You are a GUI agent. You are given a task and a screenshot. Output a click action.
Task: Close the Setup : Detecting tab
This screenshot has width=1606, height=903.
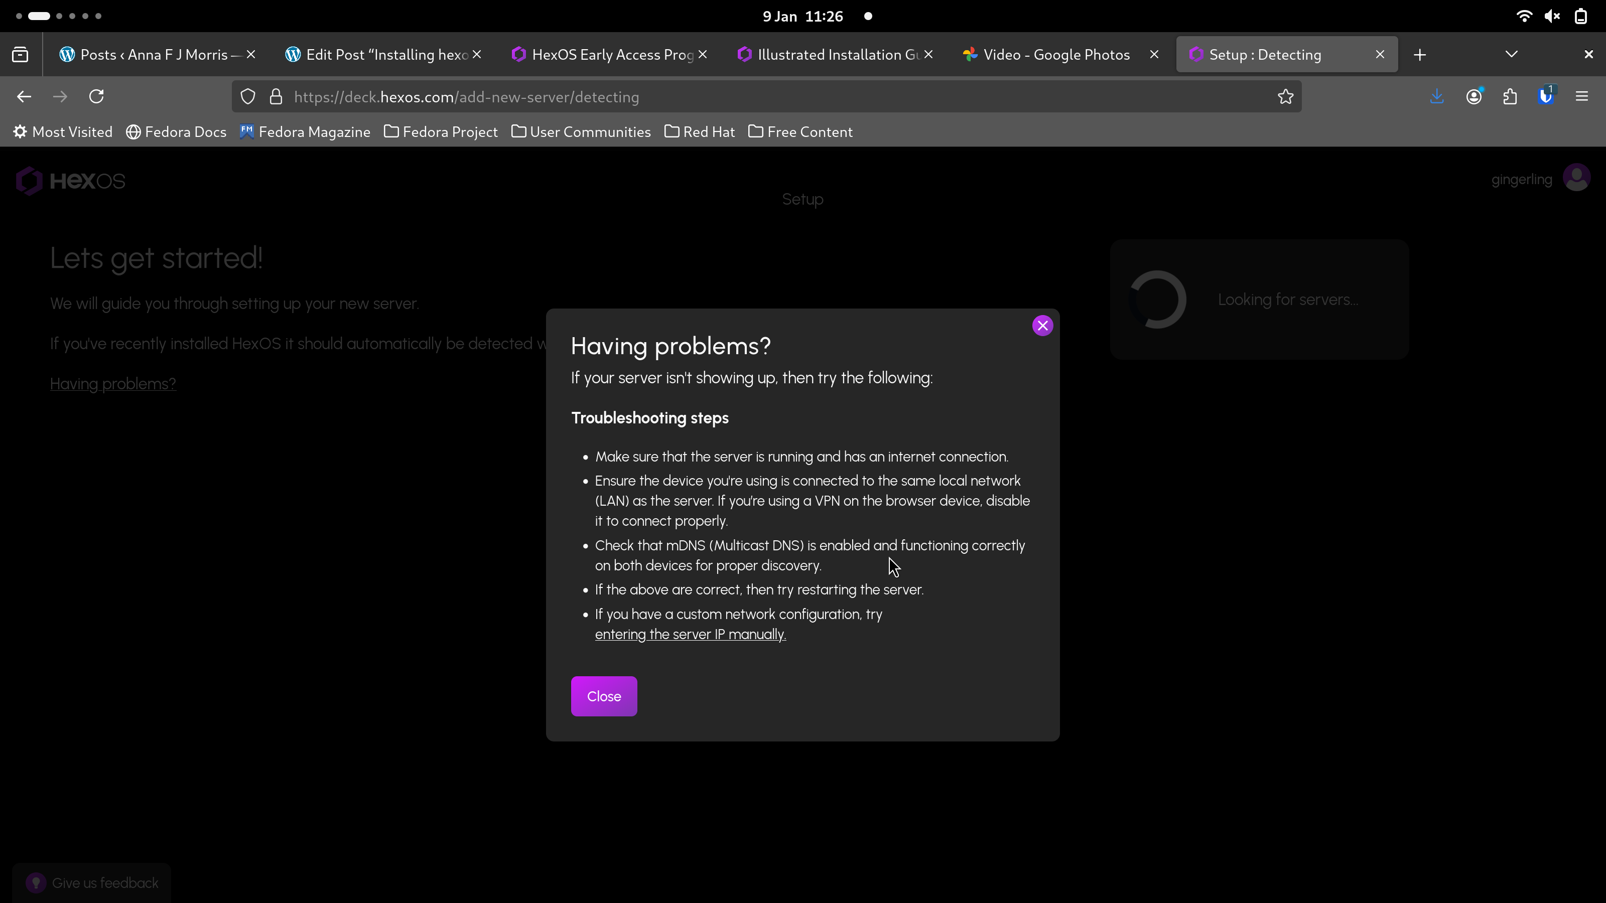tap(1380, 55)
